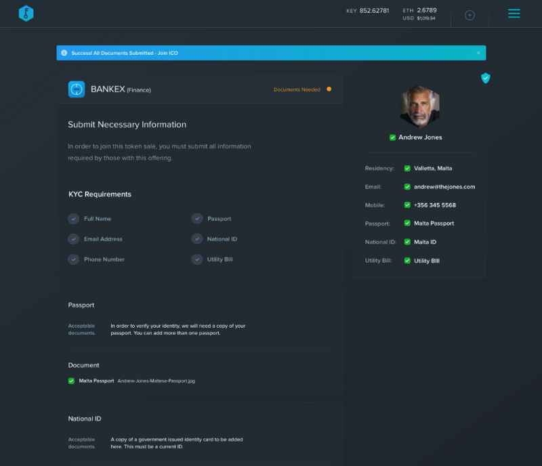
Task: Toggle the checkbox next to Andrew Jones
Action: click(x=392, y=137)
